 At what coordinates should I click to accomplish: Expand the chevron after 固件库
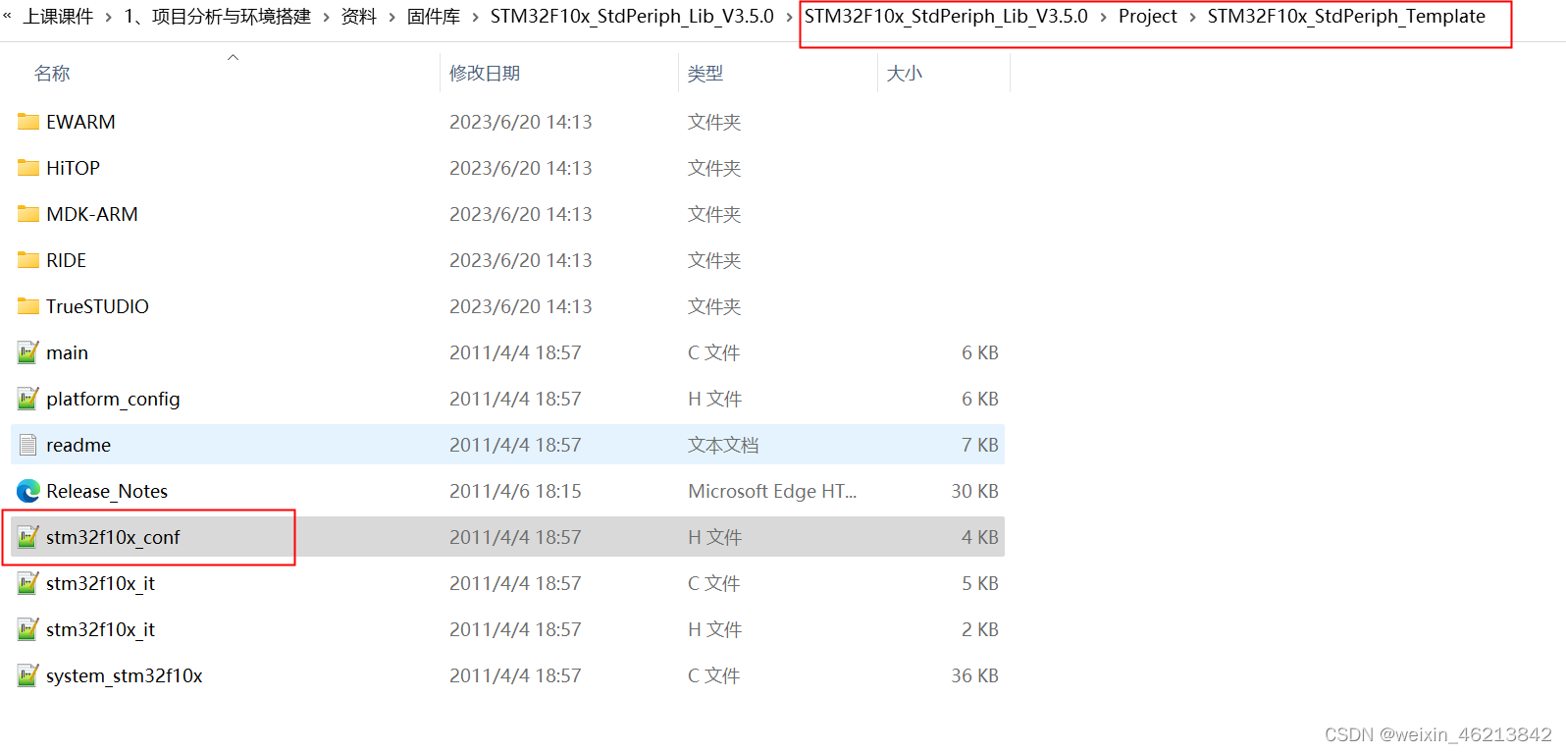coord(476,17)
